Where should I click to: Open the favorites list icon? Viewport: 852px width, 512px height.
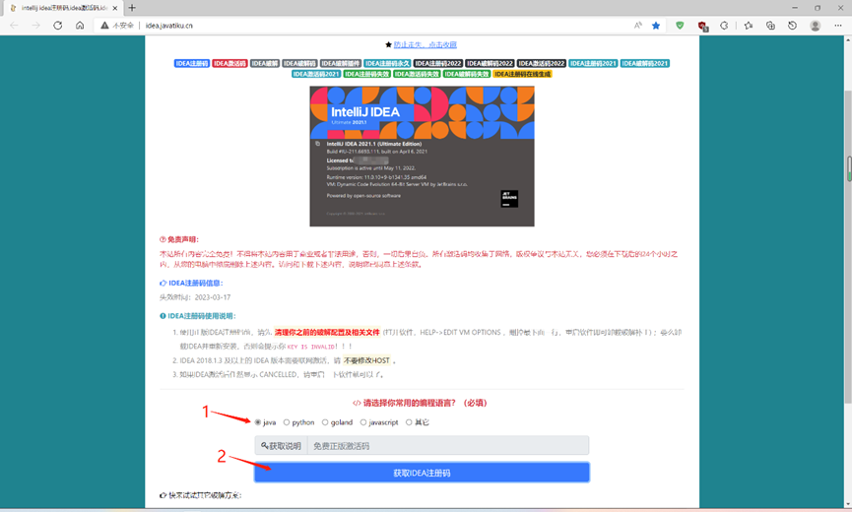[749, 26]
